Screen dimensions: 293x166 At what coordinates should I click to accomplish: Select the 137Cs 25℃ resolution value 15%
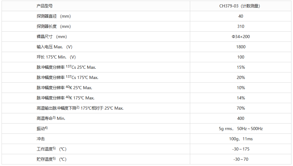(x=241, y=67)
